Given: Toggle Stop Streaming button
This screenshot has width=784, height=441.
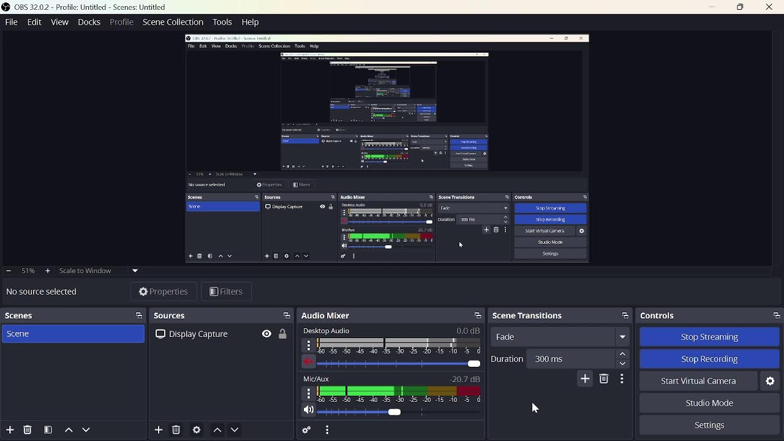Looking at the screenshot, I should [710, 337].
